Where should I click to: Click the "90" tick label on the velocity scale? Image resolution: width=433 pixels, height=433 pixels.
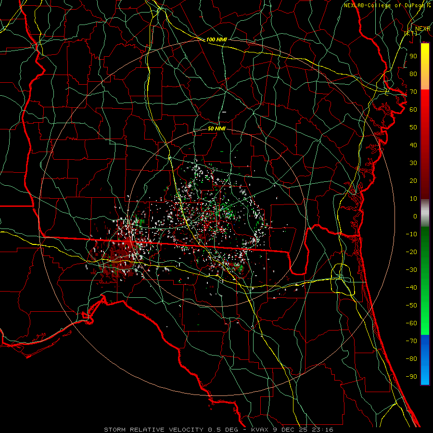(x=413, y=56)
